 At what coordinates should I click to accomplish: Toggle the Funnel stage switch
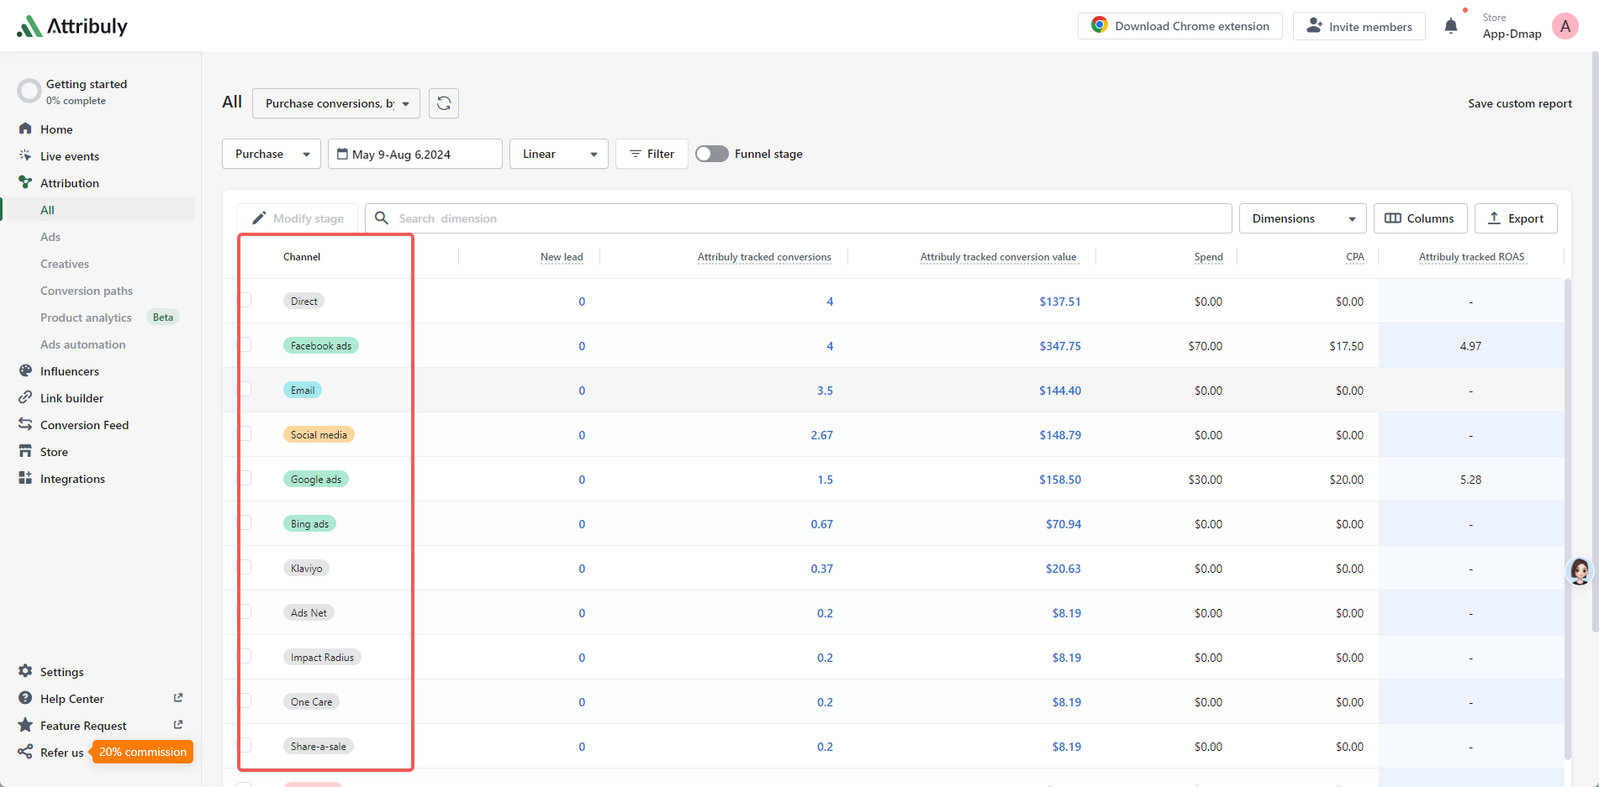712,154
